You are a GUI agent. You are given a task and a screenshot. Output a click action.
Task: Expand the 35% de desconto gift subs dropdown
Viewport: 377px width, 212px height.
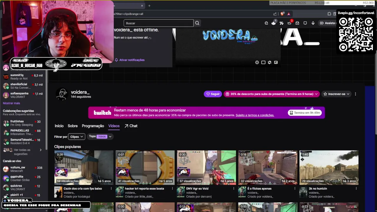click(x=272, y=94)
